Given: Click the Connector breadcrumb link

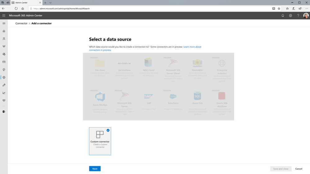Looking at the screenshot, I should tap(21, 23).
